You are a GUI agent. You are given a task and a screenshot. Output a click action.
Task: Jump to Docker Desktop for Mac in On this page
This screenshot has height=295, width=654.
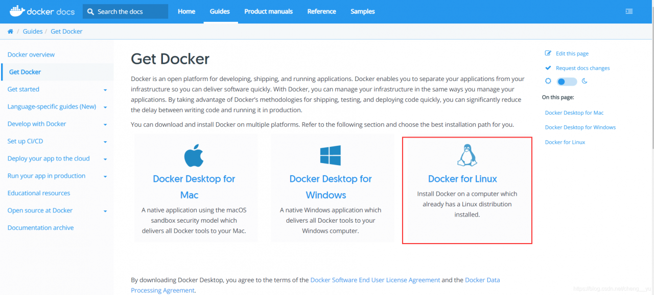pos(574,113)
